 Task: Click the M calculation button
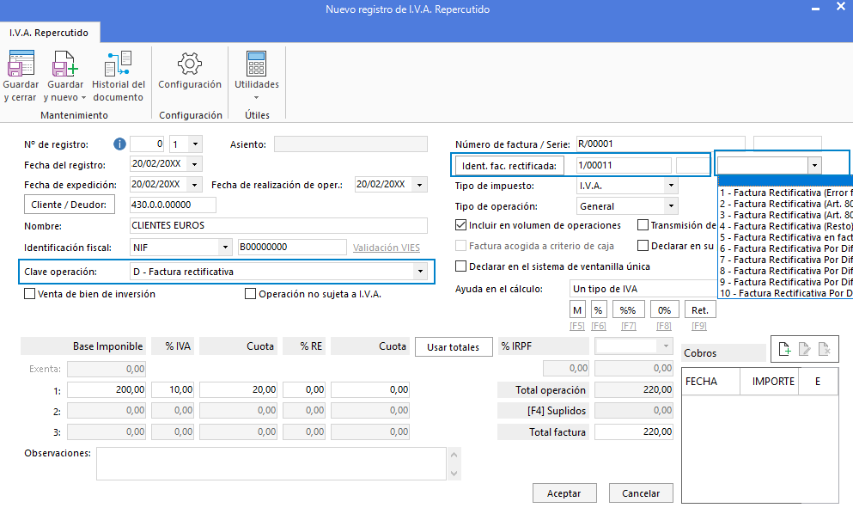[x=577, y=309]
